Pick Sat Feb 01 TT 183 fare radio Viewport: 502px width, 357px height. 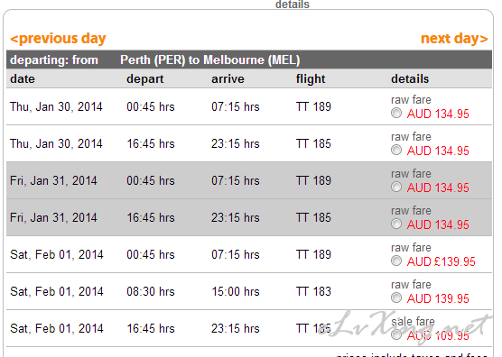pyautogui.click(x=396, y=297)
